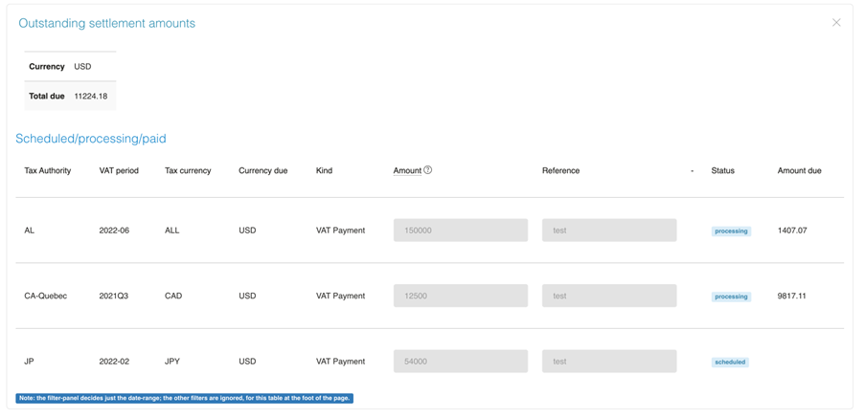
Task: Click the AL tax authority cell
Action: tap(30, 231)
